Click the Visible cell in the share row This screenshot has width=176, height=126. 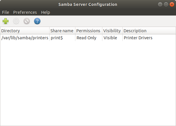110,38
